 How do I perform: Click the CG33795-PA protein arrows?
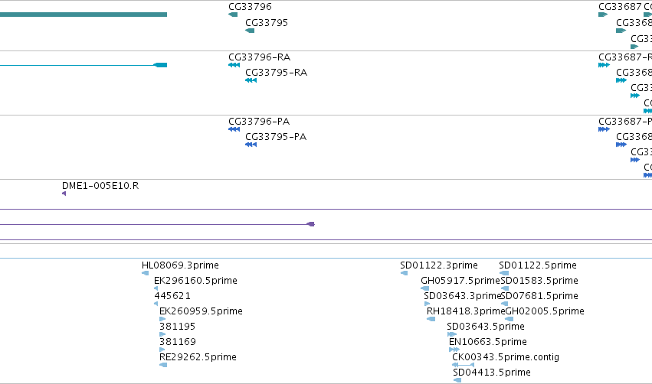(x=251, y=145)
